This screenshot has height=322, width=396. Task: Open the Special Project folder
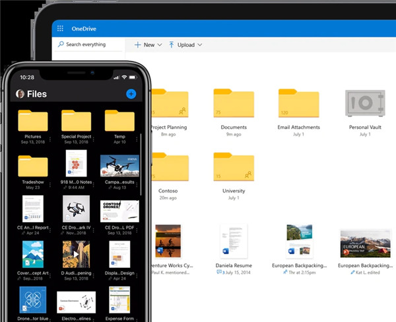click(x=76, y=121)
